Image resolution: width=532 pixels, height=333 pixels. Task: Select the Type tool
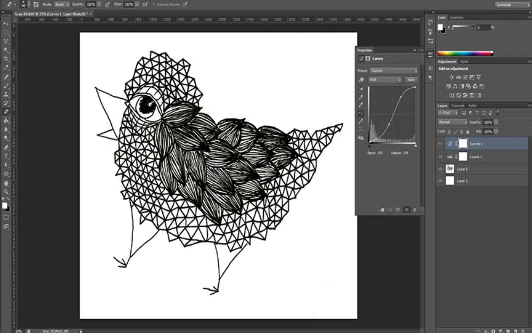[x=6, y=156]
